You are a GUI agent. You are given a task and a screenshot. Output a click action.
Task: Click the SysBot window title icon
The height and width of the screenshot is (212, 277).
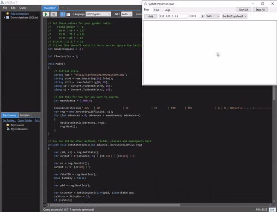pyautogui.click(x=145, y=4)
